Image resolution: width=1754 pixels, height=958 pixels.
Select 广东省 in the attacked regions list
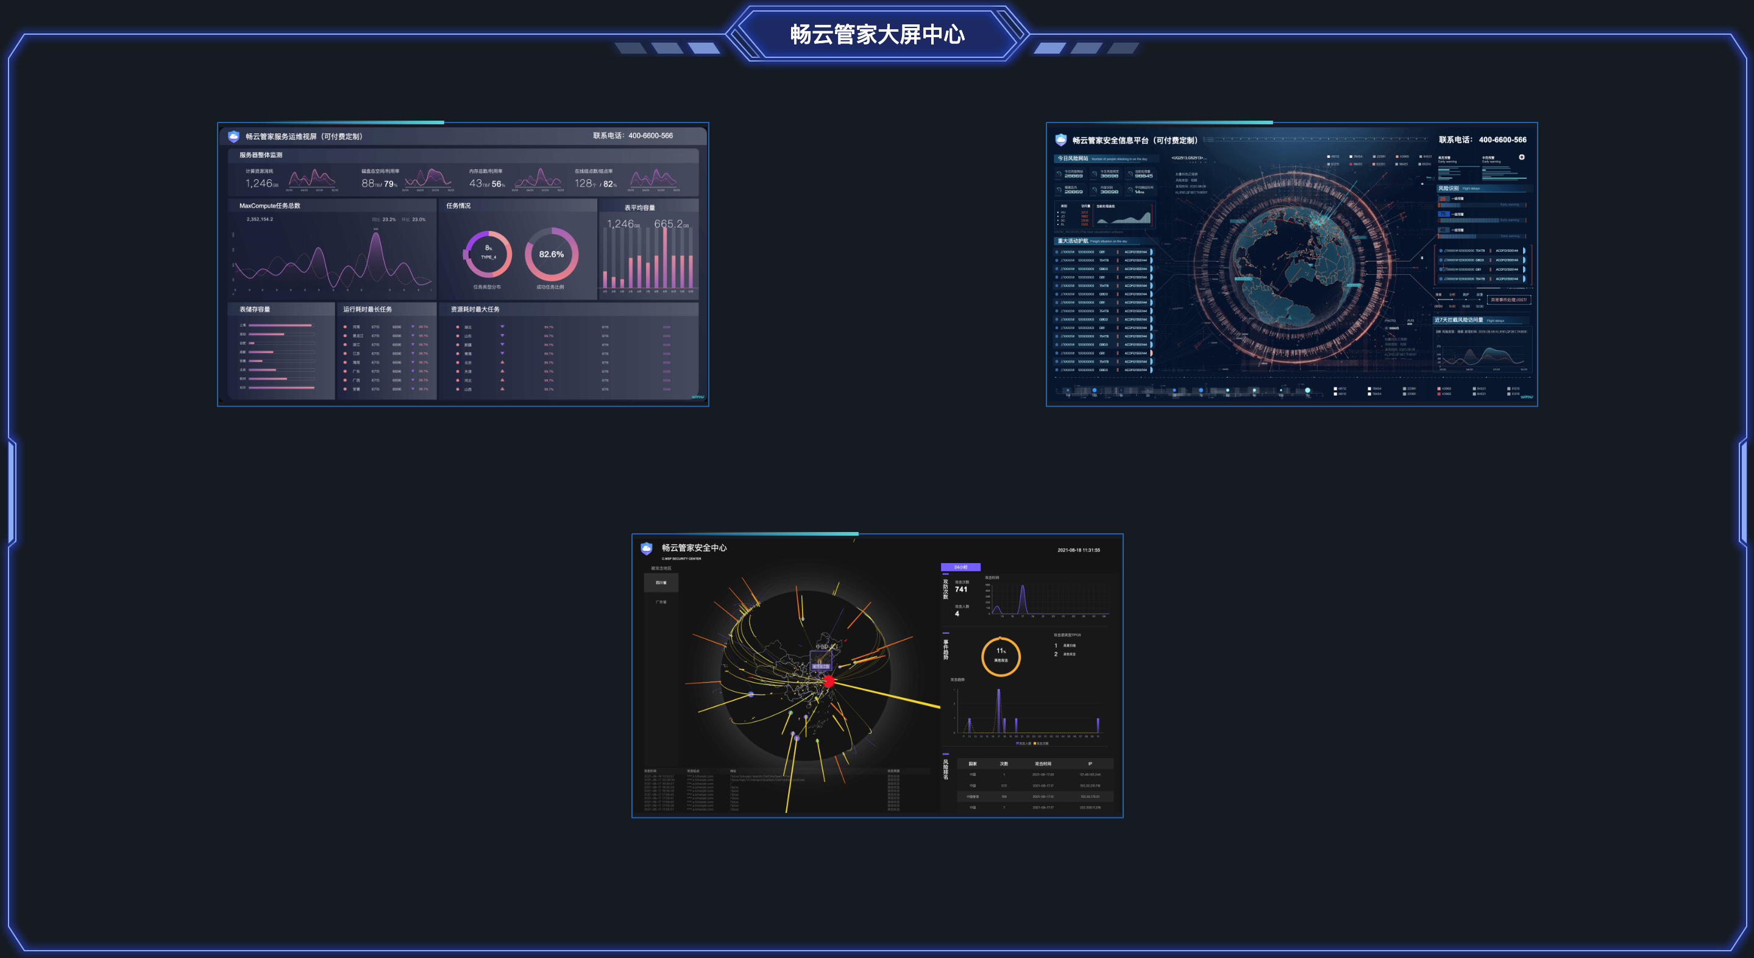pyautogui.click(x=661, y=602)
